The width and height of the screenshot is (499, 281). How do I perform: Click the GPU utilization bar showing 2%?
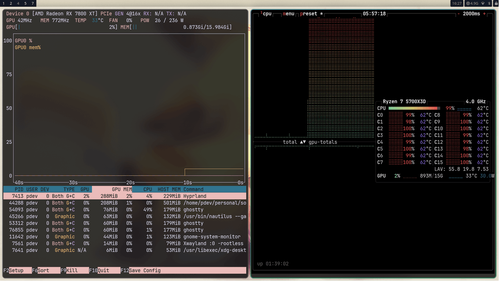tap(62, 27)
